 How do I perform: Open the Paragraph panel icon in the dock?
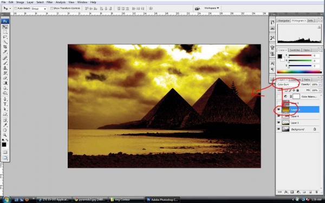(x=272, y=69)
